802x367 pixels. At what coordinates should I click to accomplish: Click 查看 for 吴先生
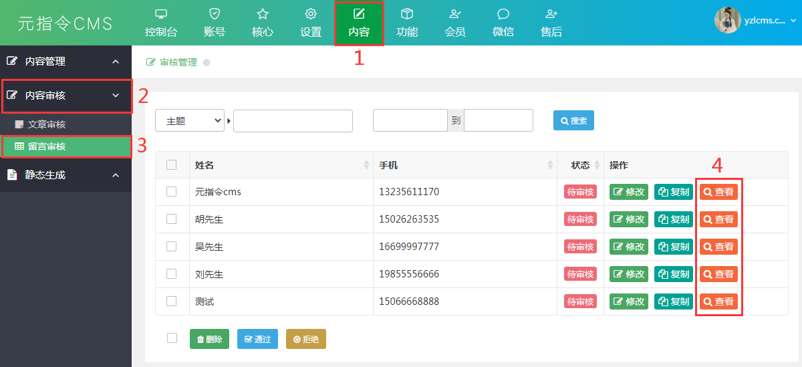click(x=718, y=247)
